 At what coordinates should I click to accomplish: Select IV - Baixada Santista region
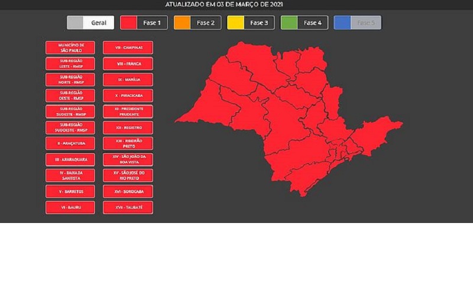pyautogui.click(x=70, y=175)
